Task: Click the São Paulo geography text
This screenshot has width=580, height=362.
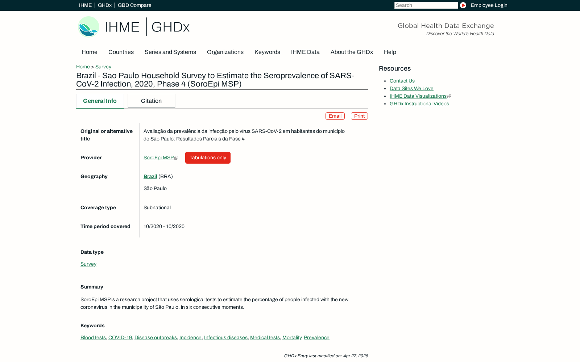Action: [x=155, y=189]
